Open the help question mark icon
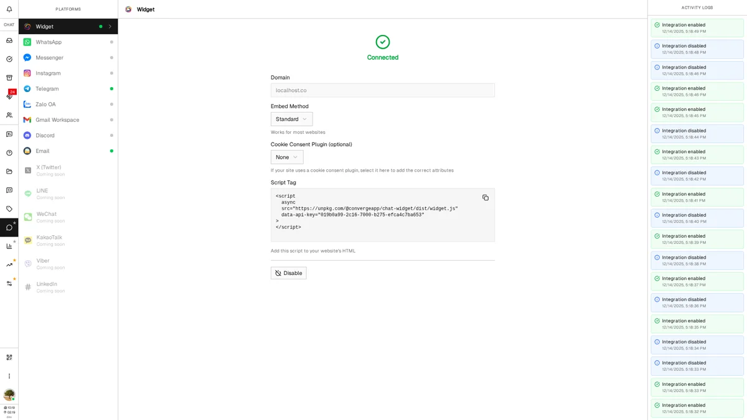The width and height of the screenshot is (747, 420). point(9,152)
